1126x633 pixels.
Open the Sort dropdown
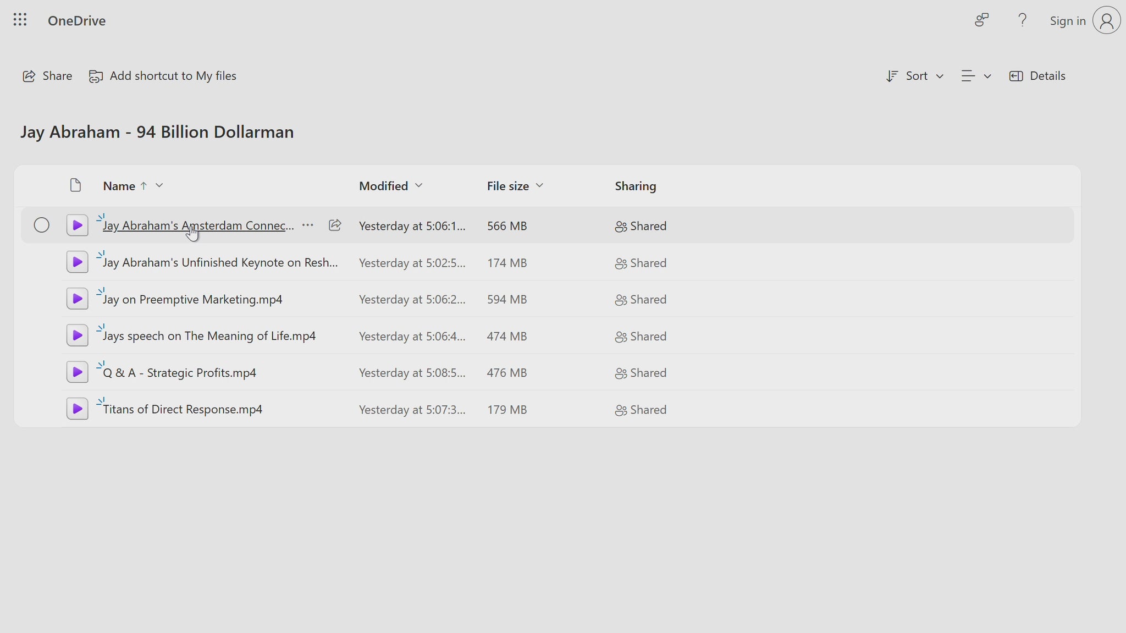click(914, 75)
